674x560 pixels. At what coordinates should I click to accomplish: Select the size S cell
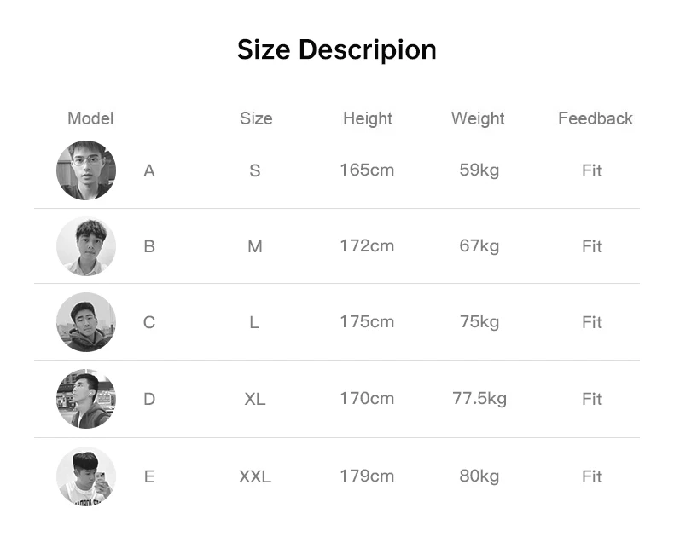[x=255, y=170]
